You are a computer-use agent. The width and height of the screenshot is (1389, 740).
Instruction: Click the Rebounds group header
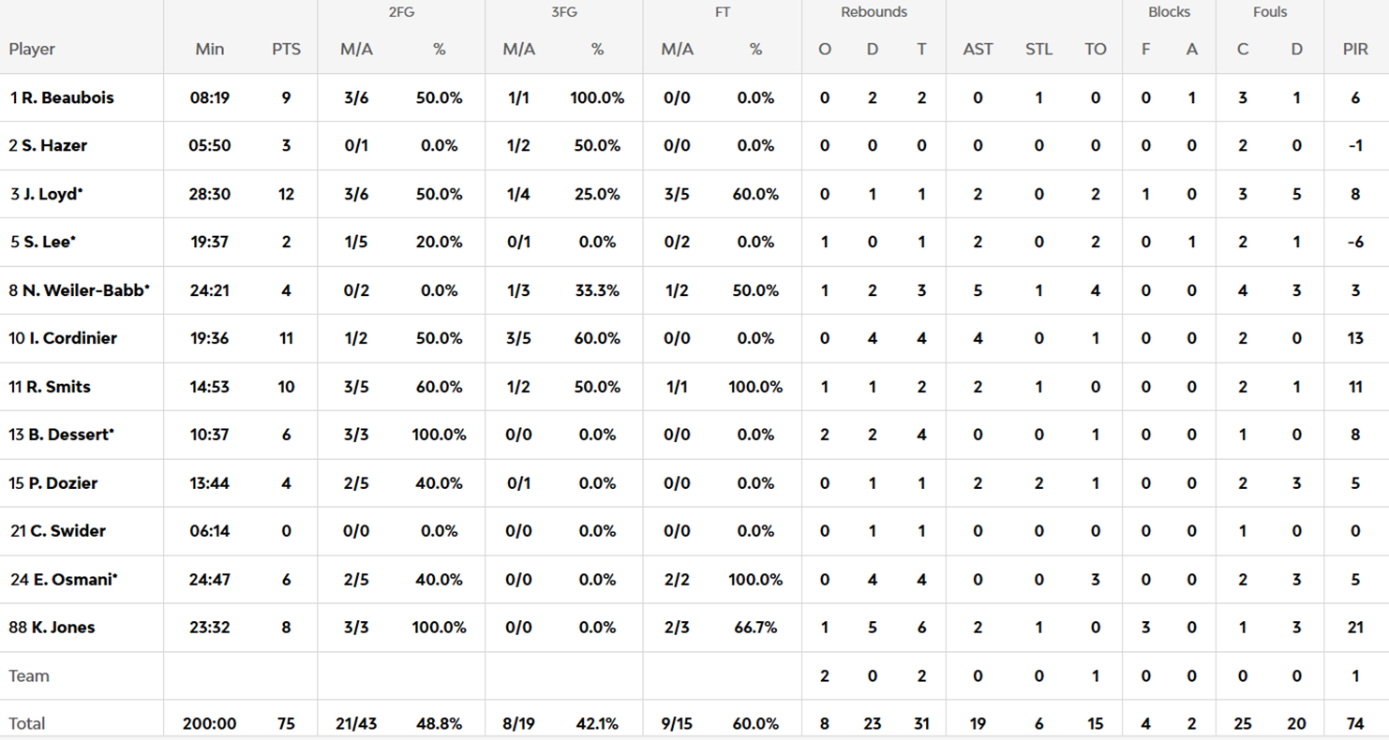874,12
